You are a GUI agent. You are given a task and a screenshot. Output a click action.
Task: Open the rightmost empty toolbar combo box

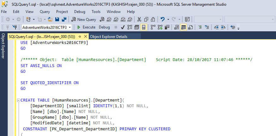click(x=249, y=19)
